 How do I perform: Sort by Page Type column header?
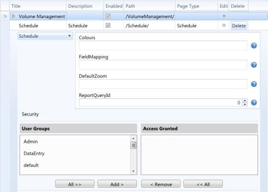188,6
